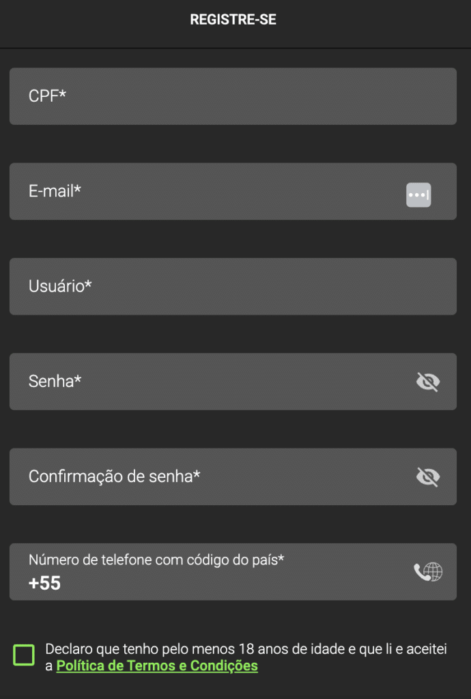Image resolution: width=471 pixels, height=699 pixels.
Task: Accept terms by clicking the green checkbox
Action: (23, 654)
